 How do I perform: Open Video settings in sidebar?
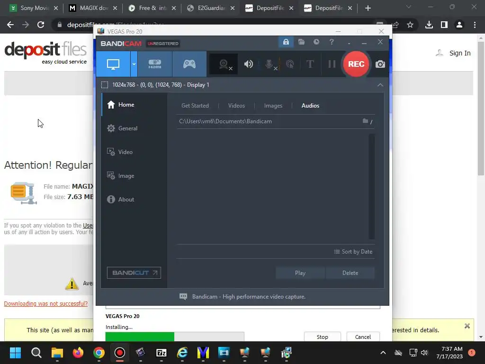coord(134,152)
